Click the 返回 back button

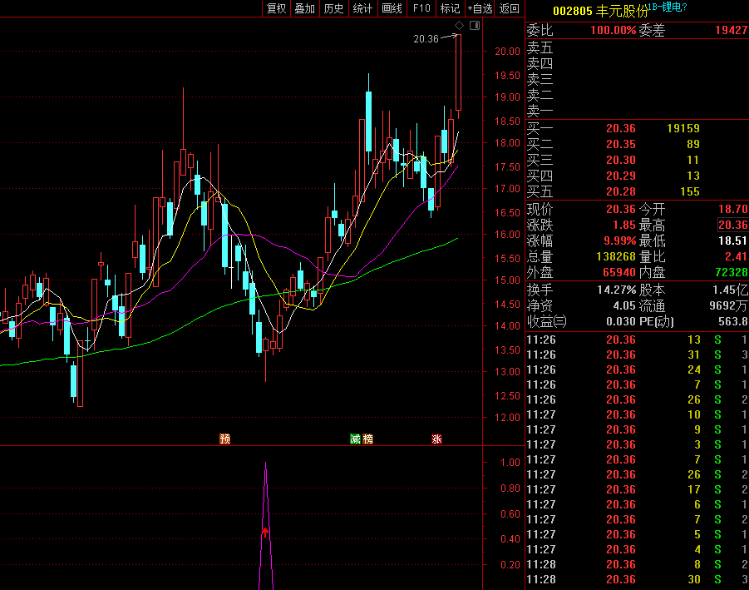tap(510, 8)
